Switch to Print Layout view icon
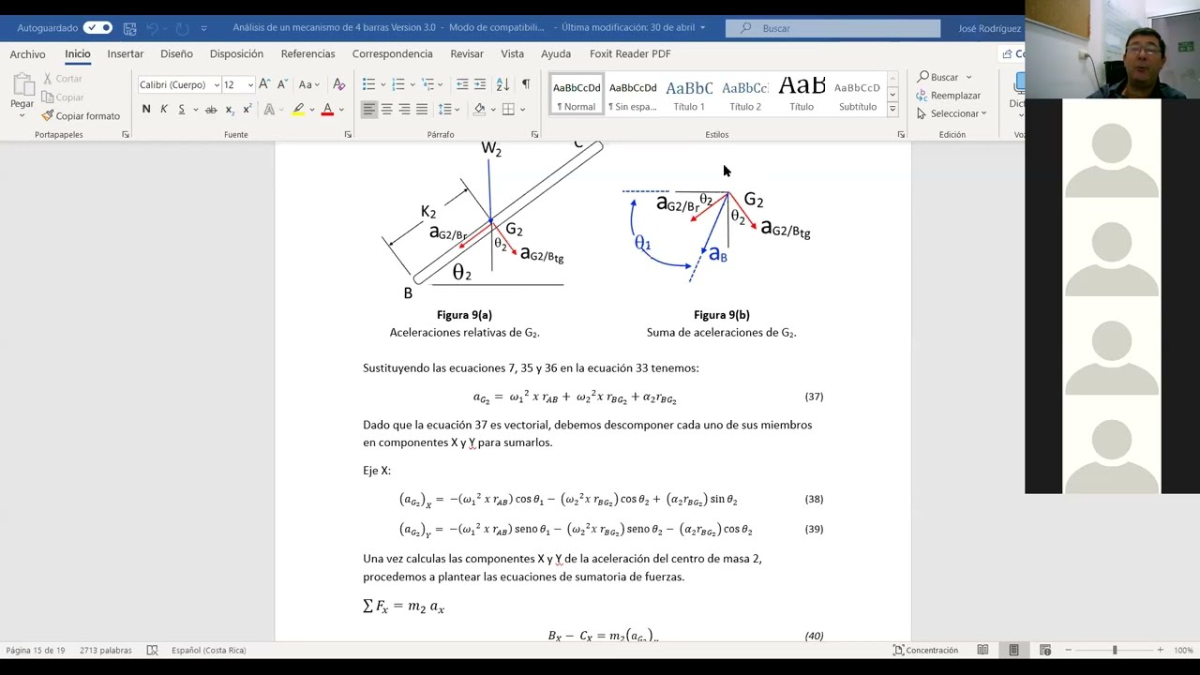 pyautogui.click(x=1013, y=651)
